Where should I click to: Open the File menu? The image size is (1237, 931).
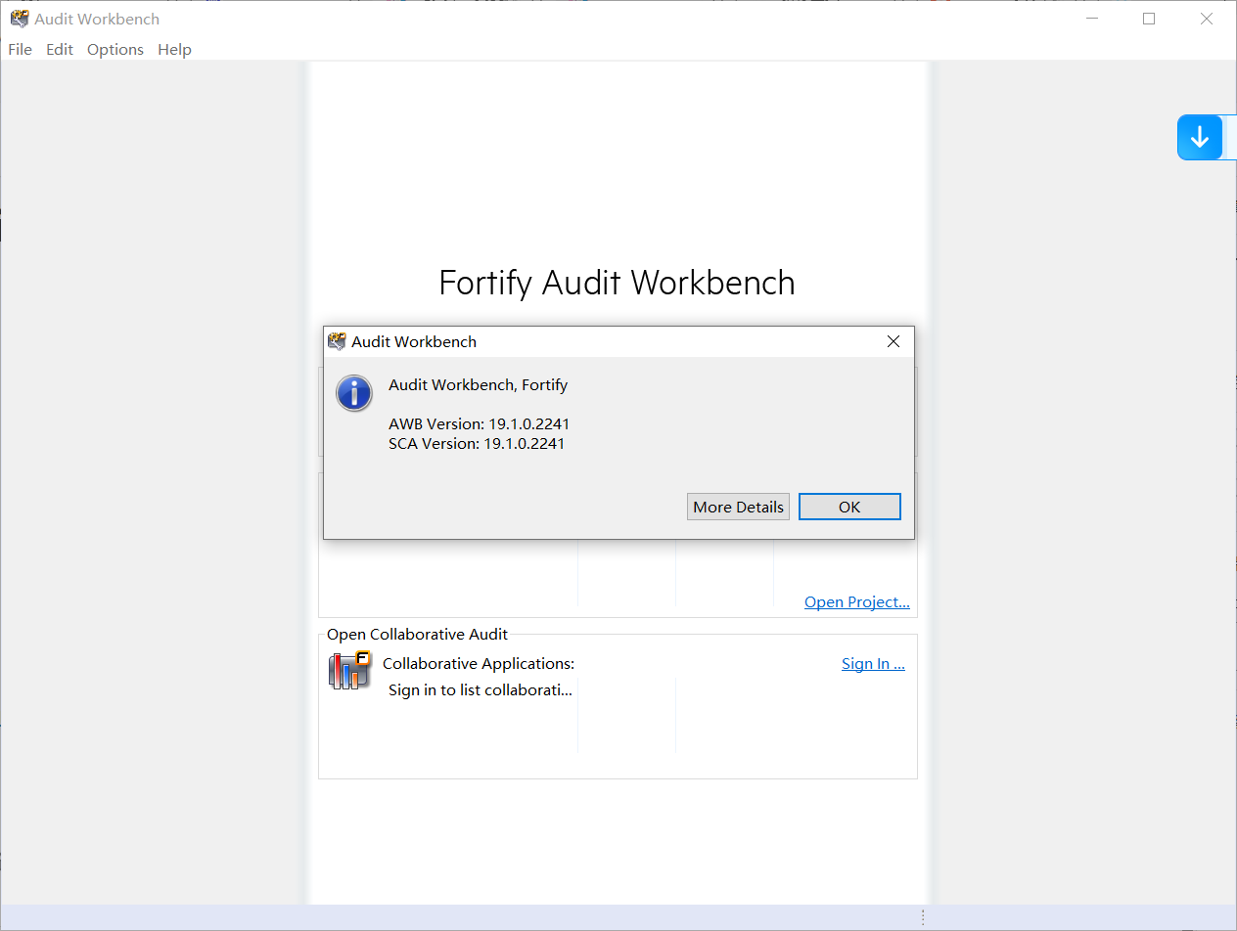[x=20, y=50]
